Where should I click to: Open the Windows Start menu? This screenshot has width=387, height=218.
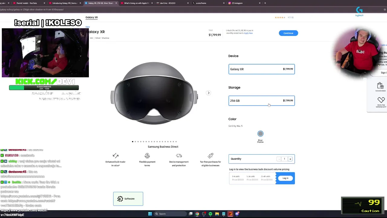(x=150, y=214)
